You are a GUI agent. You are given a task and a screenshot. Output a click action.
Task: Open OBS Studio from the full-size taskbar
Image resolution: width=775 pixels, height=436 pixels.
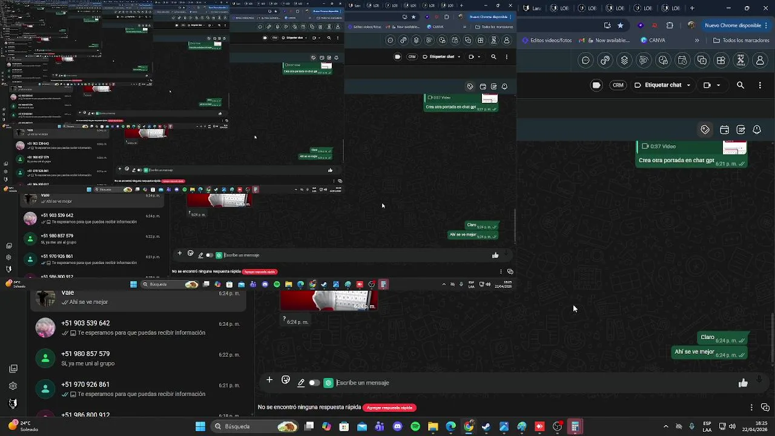tap(557, 426)
